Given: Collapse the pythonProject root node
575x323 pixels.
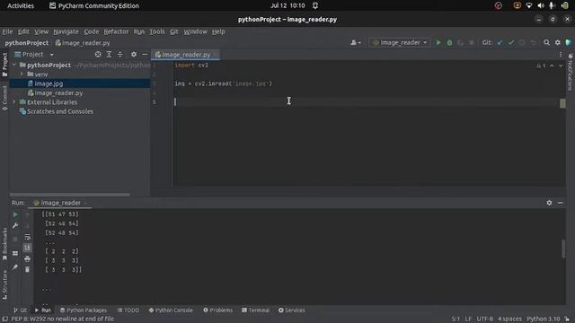Looking at the screenshot, I should pyautogui.click(x=14, y=65).
